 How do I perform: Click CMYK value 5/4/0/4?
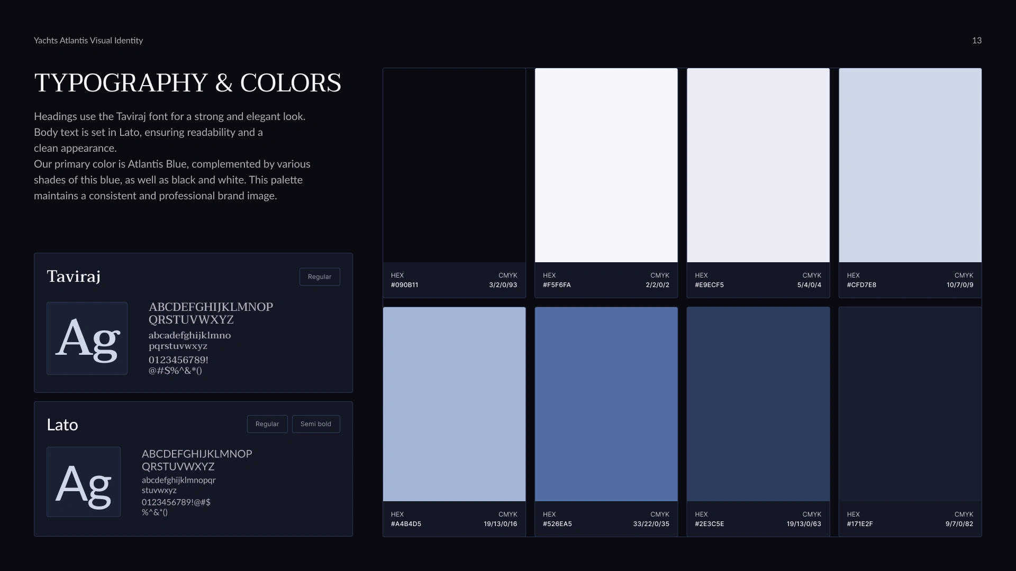click(x=809, y=285)
